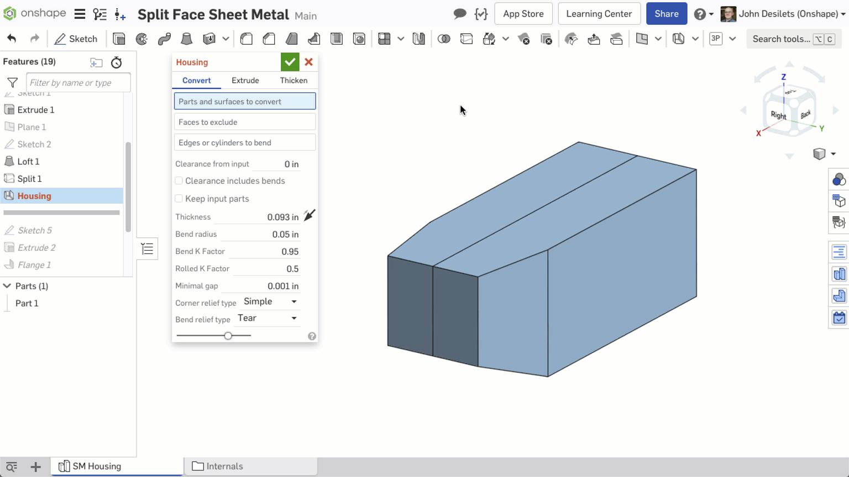Open the Revolve tool
The image size is (849, 477).
point(141,39)
